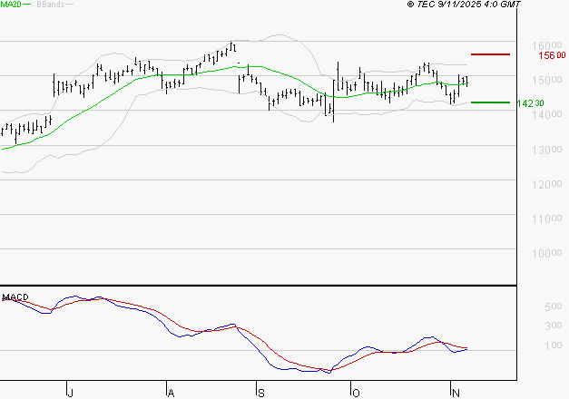Click the green support line marker
This screenshot has height=399, width=569.
click(490, 102)
